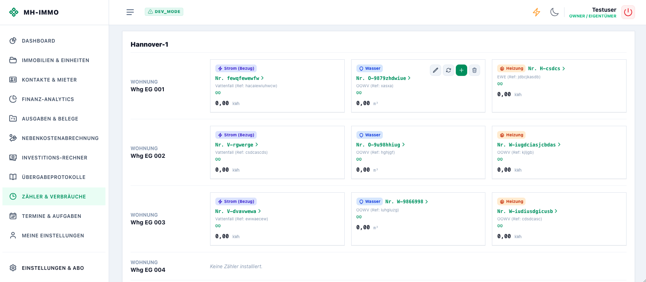Screen dimensions: 646x282
Task: Open meter Nr. O-9879zhdwiue details
Action: tap(383, 78)
